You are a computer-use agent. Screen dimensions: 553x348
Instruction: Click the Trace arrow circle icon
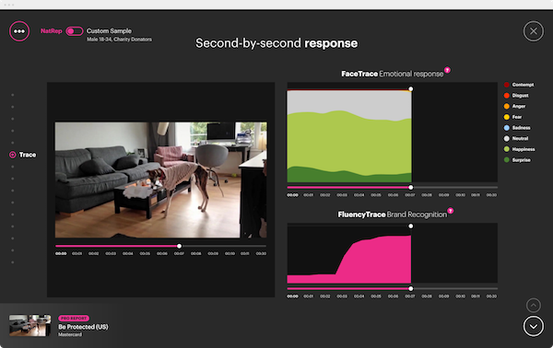[x=13, y=155]
